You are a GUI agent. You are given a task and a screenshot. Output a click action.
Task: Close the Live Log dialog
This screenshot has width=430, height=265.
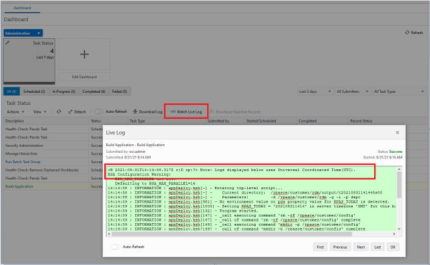click(397, 132)
